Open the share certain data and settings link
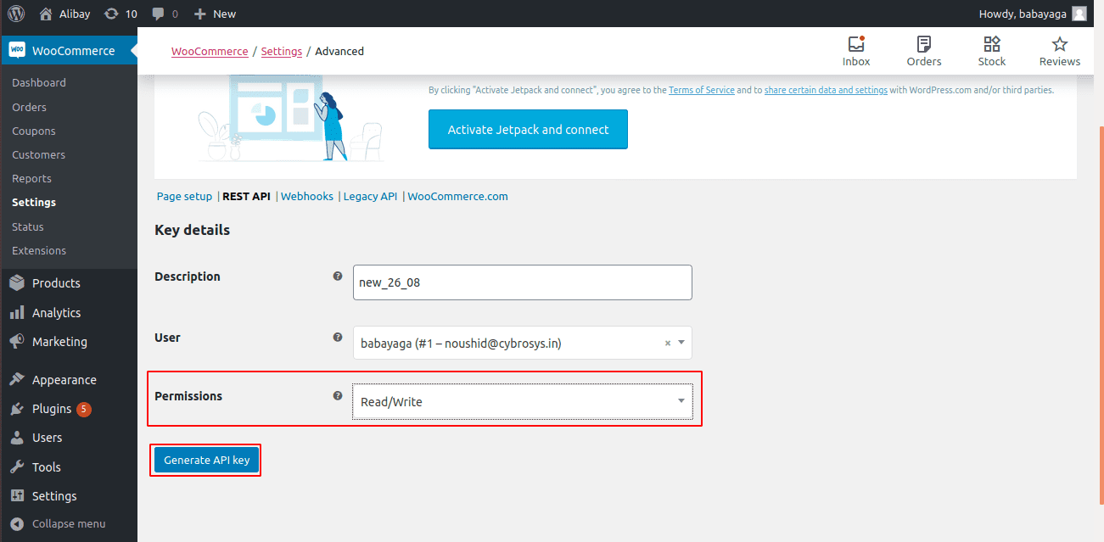This screenshot has height=542, width=1104. (x=826, y=90)
